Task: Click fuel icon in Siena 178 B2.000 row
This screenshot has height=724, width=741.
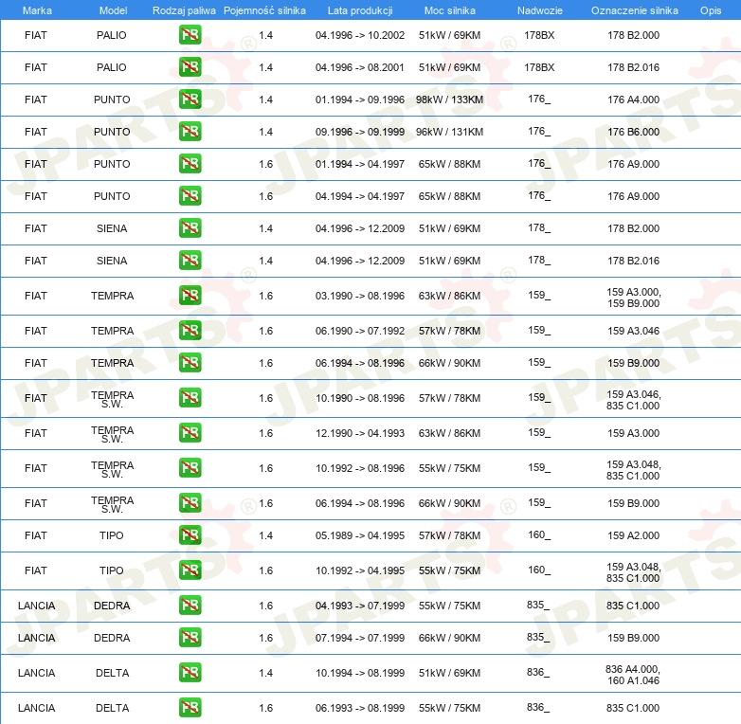Action: tap(190, 227)
